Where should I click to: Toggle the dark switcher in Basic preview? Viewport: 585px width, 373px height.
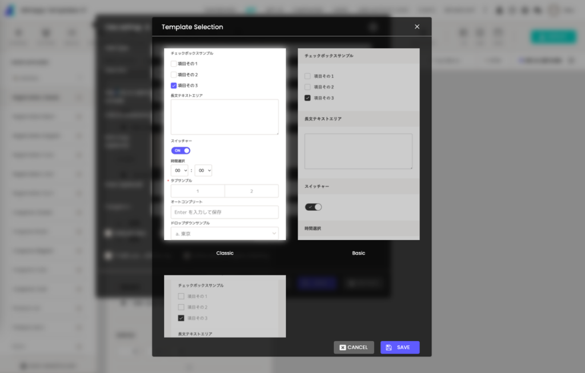coord(313,207)
